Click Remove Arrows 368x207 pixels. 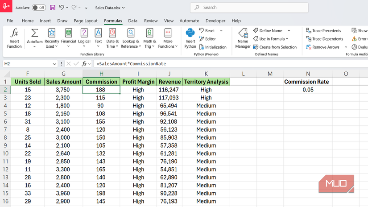click(323, 47)
